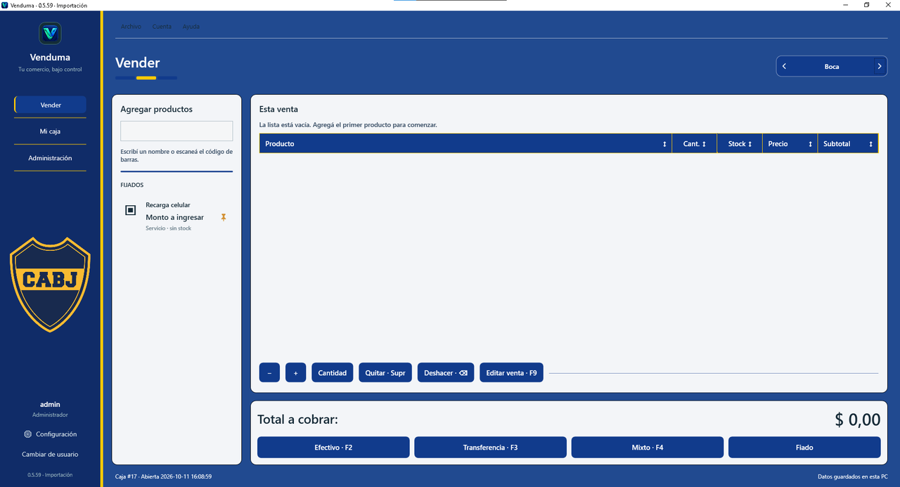Maximize or restore the Venduma window
This screenshot has height=487, width=900.
(866, 5)
